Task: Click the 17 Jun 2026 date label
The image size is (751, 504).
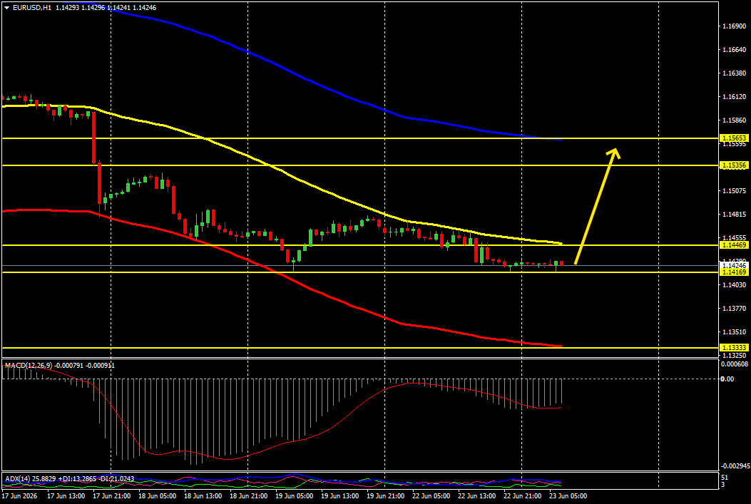Action: 21,496
